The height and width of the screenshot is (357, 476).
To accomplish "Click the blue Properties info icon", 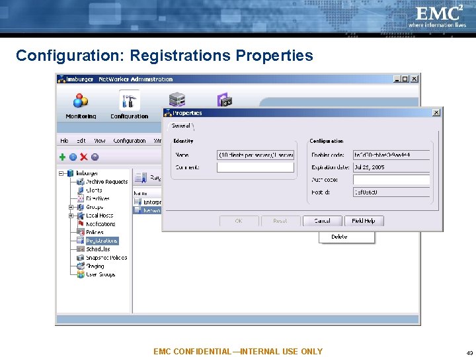I will 73,157.
